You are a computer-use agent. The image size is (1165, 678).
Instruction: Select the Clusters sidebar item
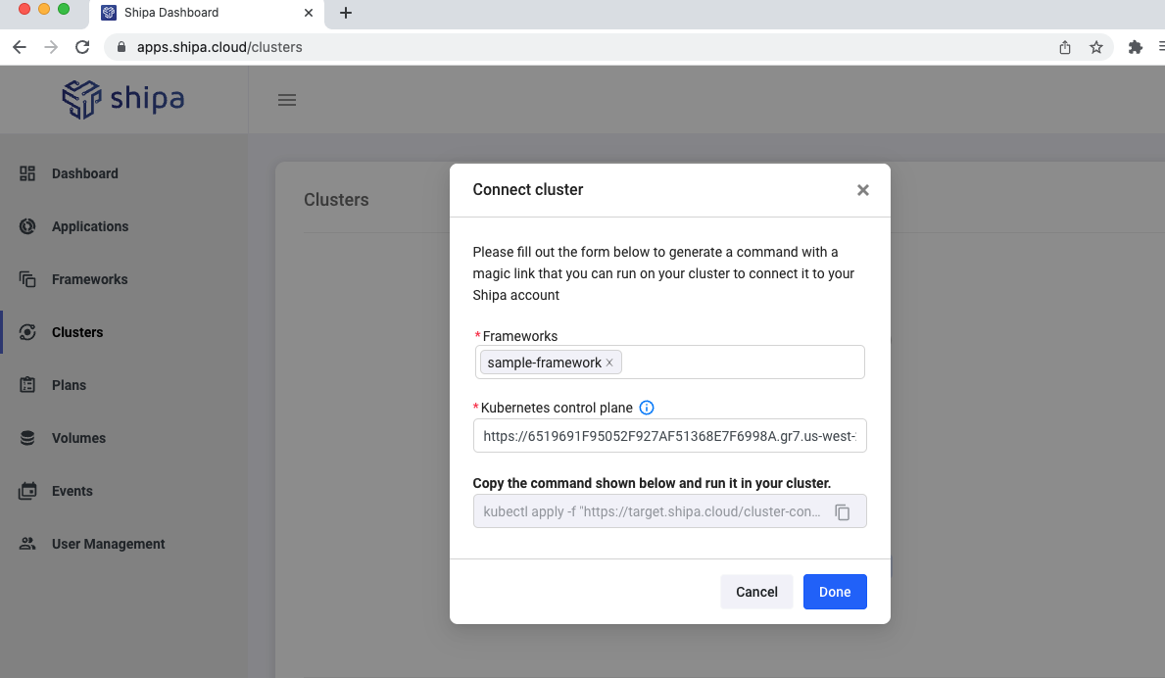(77, 332)
